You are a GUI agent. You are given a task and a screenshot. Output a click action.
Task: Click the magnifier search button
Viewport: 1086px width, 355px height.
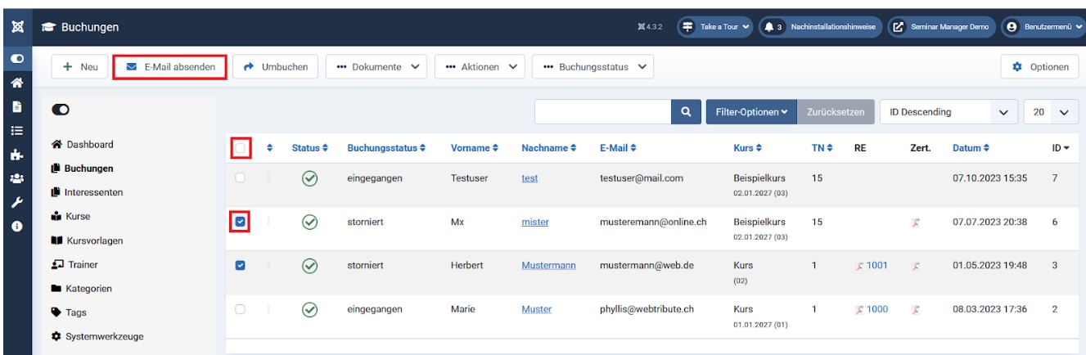point(684,111)
